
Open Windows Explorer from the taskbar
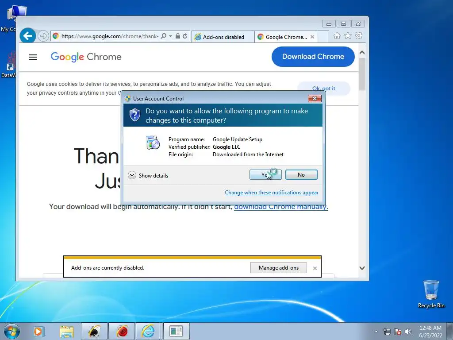[67, 331]
